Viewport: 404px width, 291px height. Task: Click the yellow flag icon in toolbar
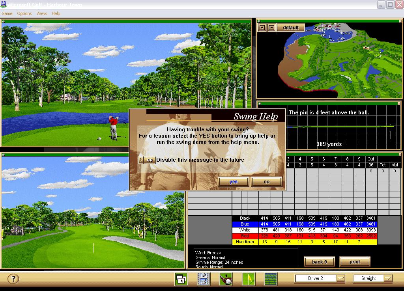coord(249,279)
